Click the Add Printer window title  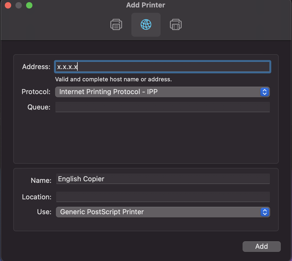point(146,5)
